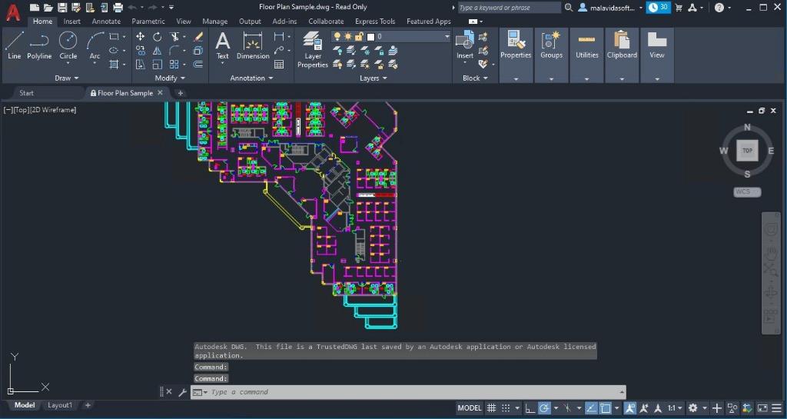The image size is (787, 419).
Task: Open the WCS coordinate system dropdown
Action: point(747,191)
